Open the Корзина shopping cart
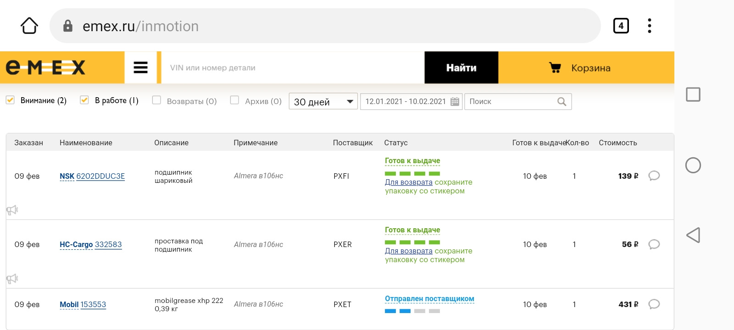This screenshot has width=734, height=330. coord(580,68)
